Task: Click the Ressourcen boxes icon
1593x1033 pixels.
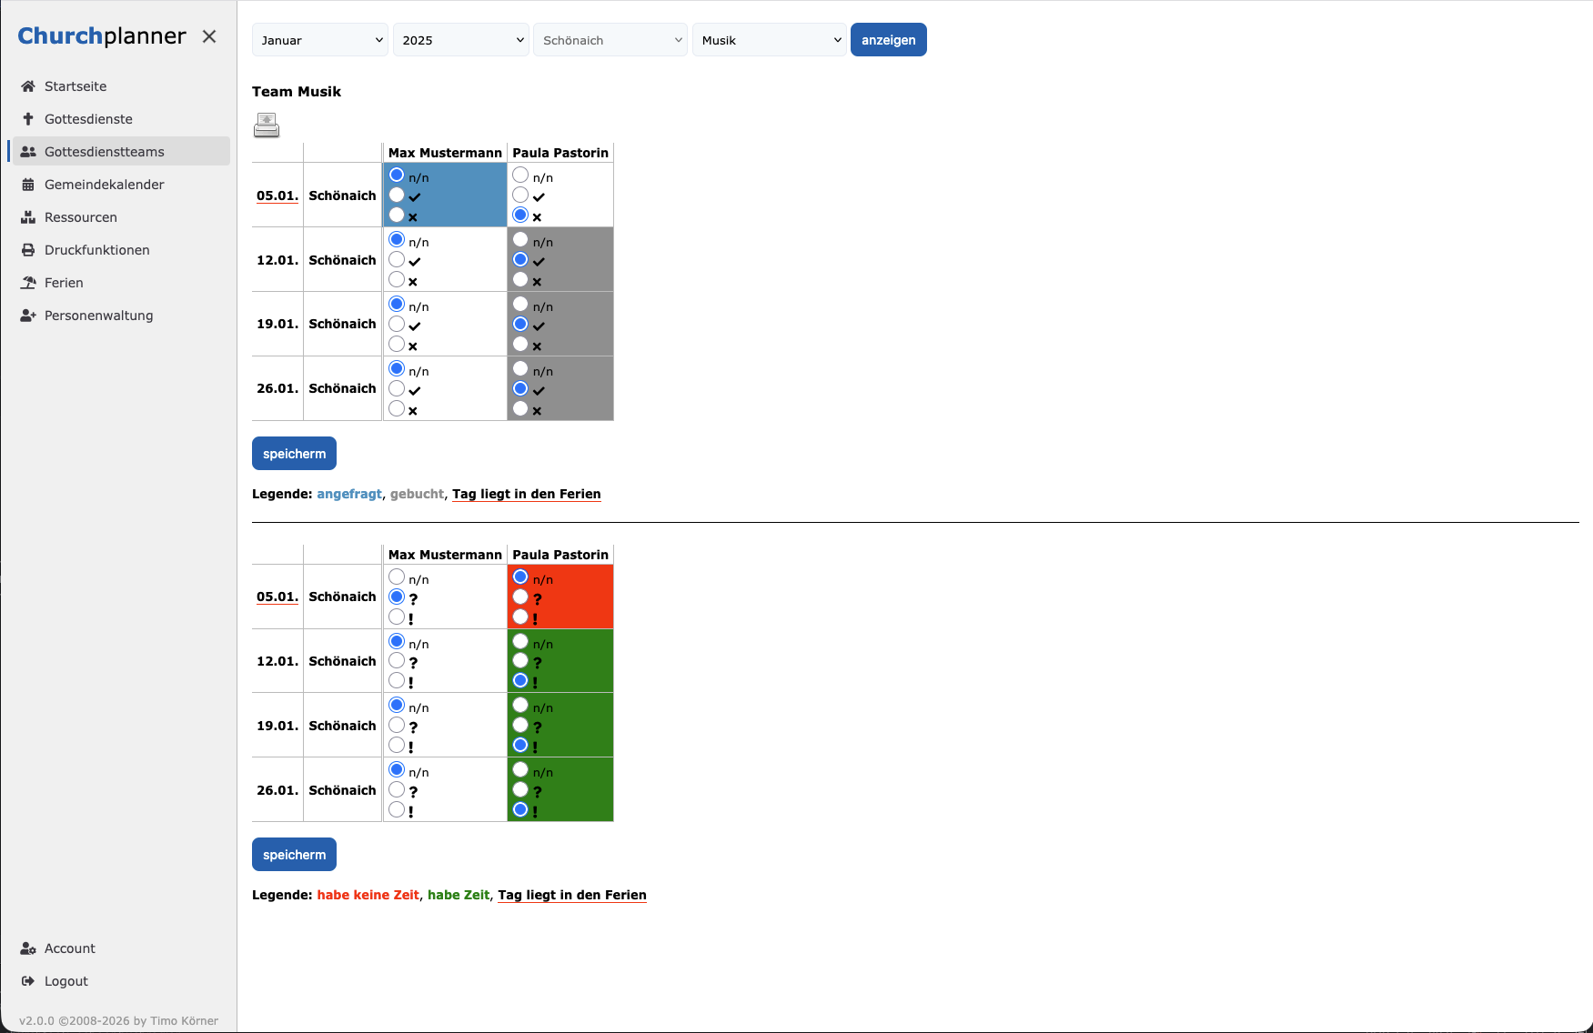Action: (28, 217)
